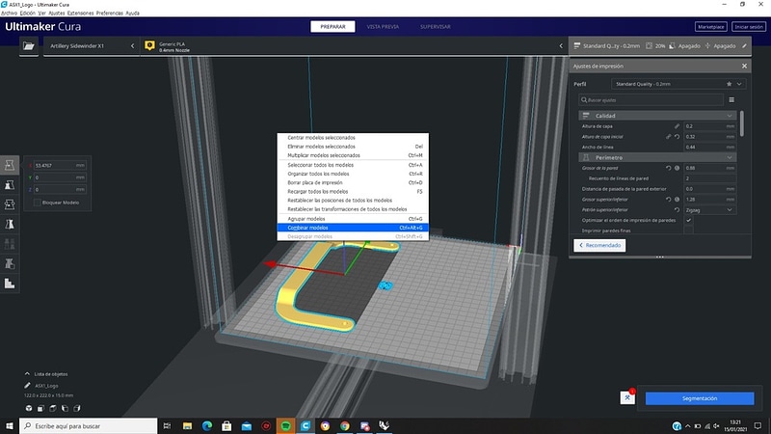
Task: Open Windows Start menu
Action: coord(10,426)
